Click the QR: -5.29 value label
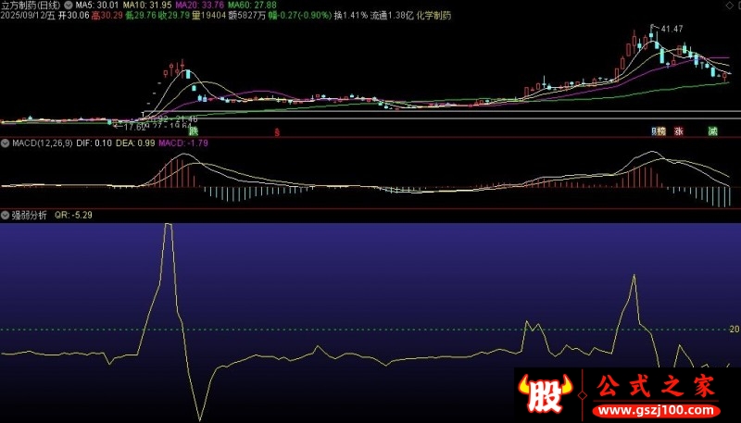741x423 pixels. coord(73,214)
